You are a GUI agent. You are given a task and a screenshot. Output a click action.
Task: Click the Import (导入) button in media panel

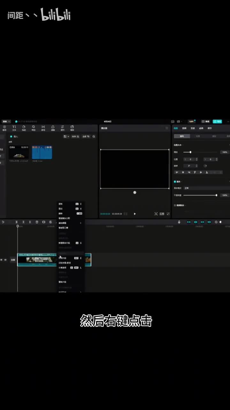coord(14,136)
